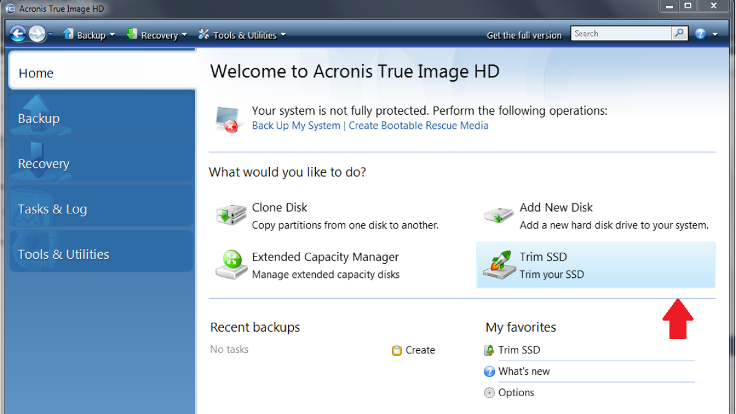Click the Backup toolbar icon
The width and height of the screenshot is (736, 414).
click(x=68, y=34)
